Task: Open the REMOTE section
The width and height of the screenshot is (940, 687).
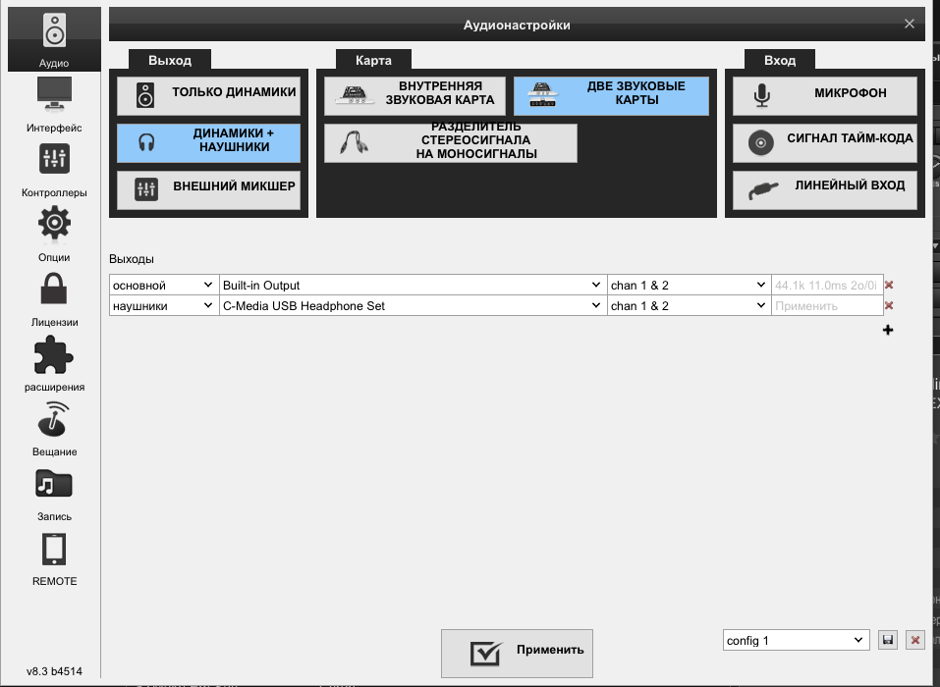Action: click(54, 558)
